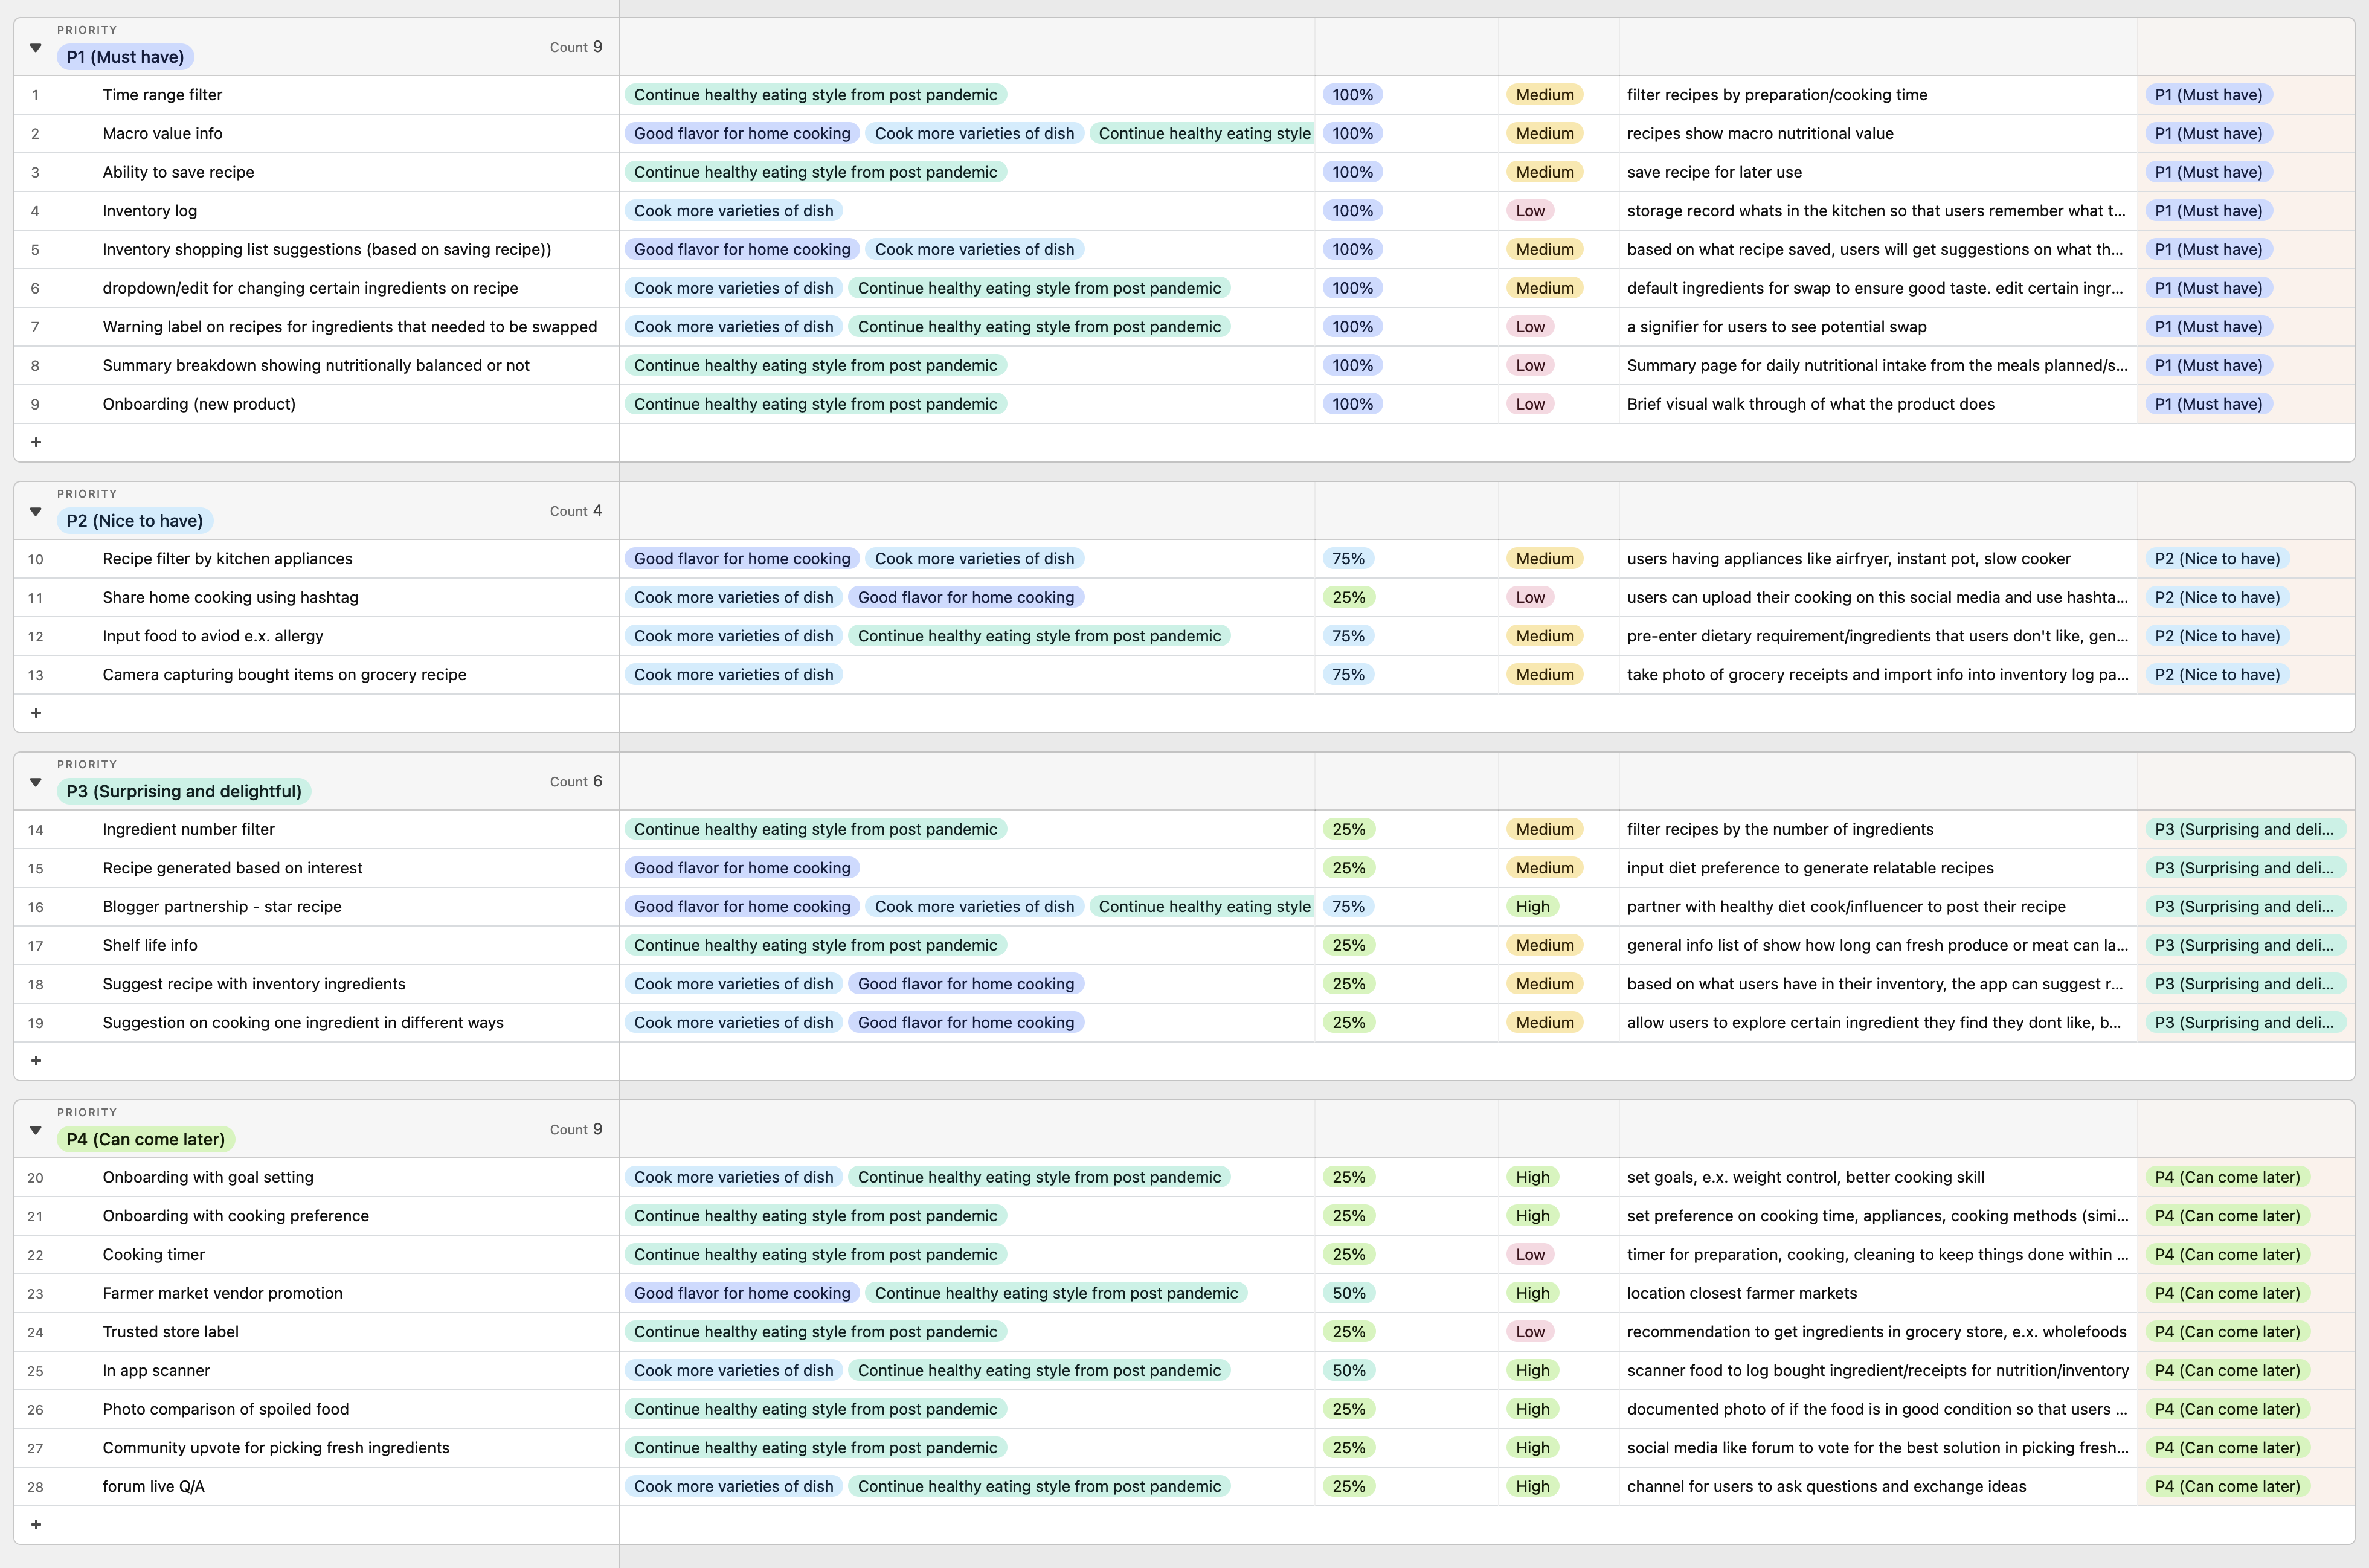
Task: Add a record under P4 (Can come later)
Action: point(36,1525)
